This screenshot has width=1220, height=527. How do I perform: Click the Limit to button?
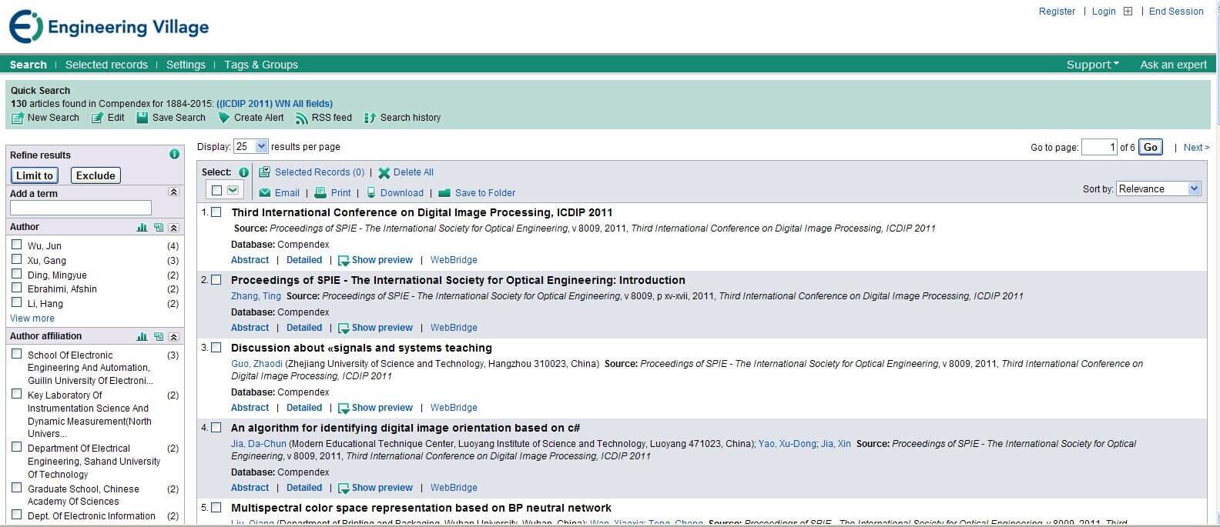point(35,175)
